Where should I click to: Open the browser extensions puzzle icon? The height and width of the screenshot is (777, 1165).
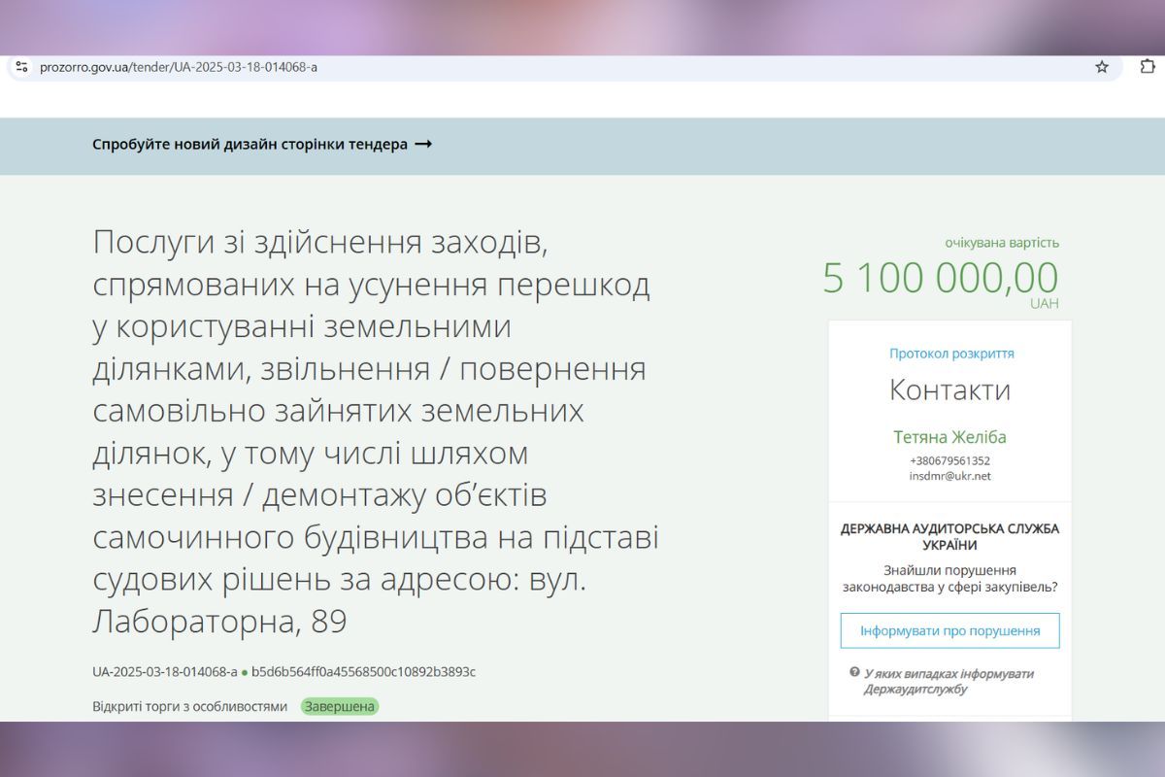click(1147, 67)
